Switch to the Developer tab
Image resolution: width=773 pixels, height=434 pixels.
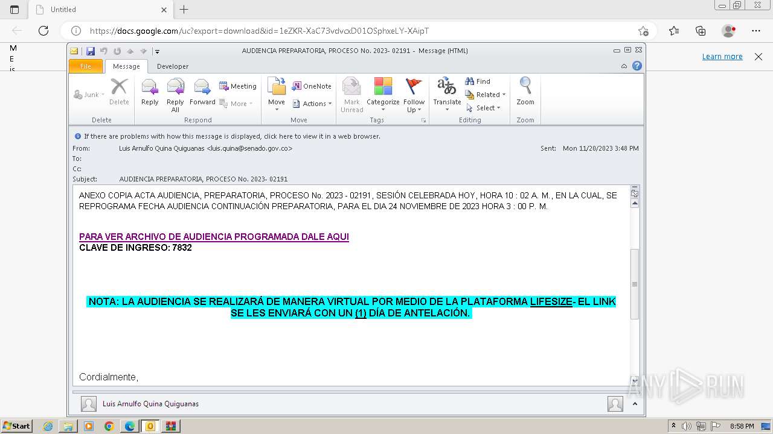[173, 66]
